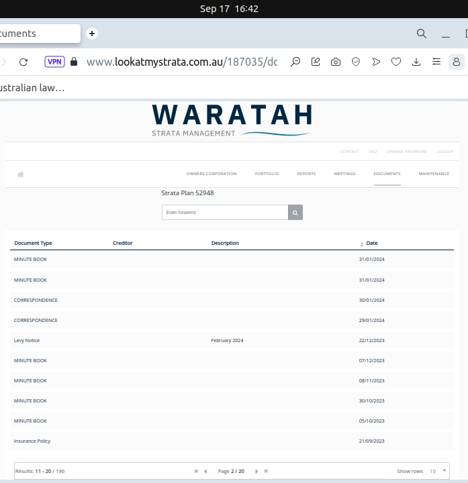468x483 pixels.
Task: Jump to the last page of results
Action: pyautogui.click(x=267, y=472)
